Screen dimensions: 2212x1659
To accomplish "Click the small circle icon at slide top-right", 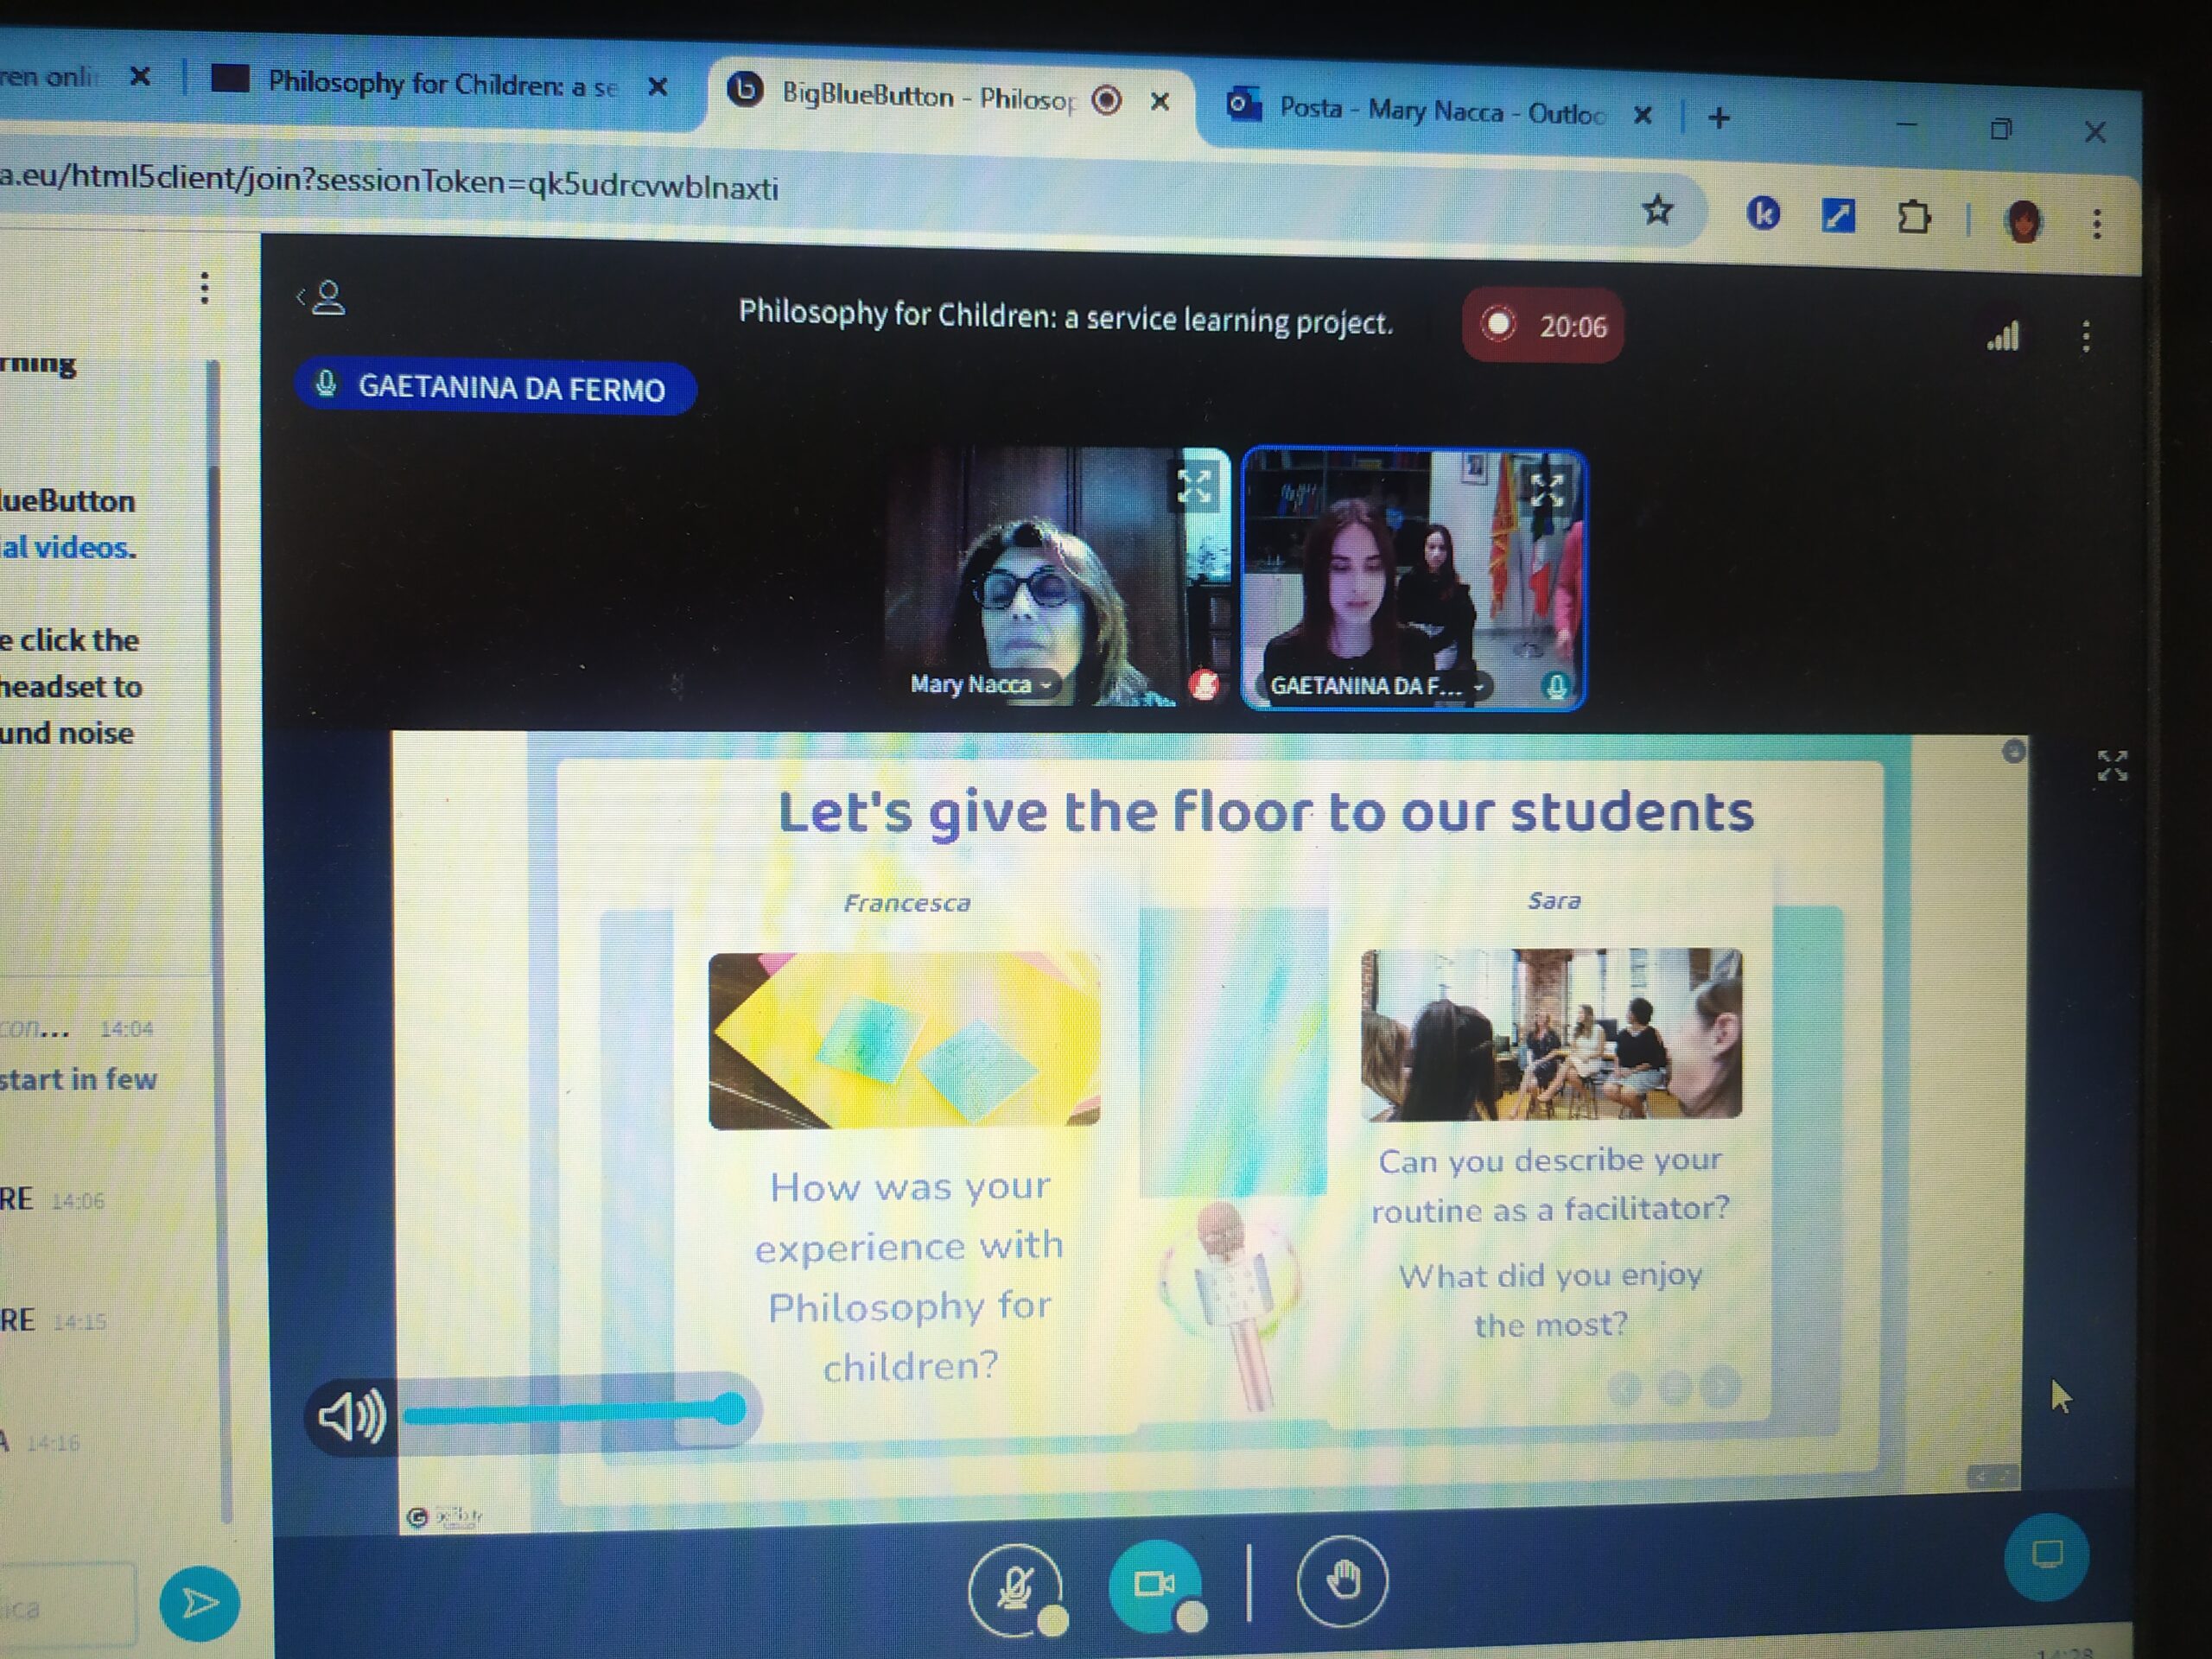I will click(2013, 751).
